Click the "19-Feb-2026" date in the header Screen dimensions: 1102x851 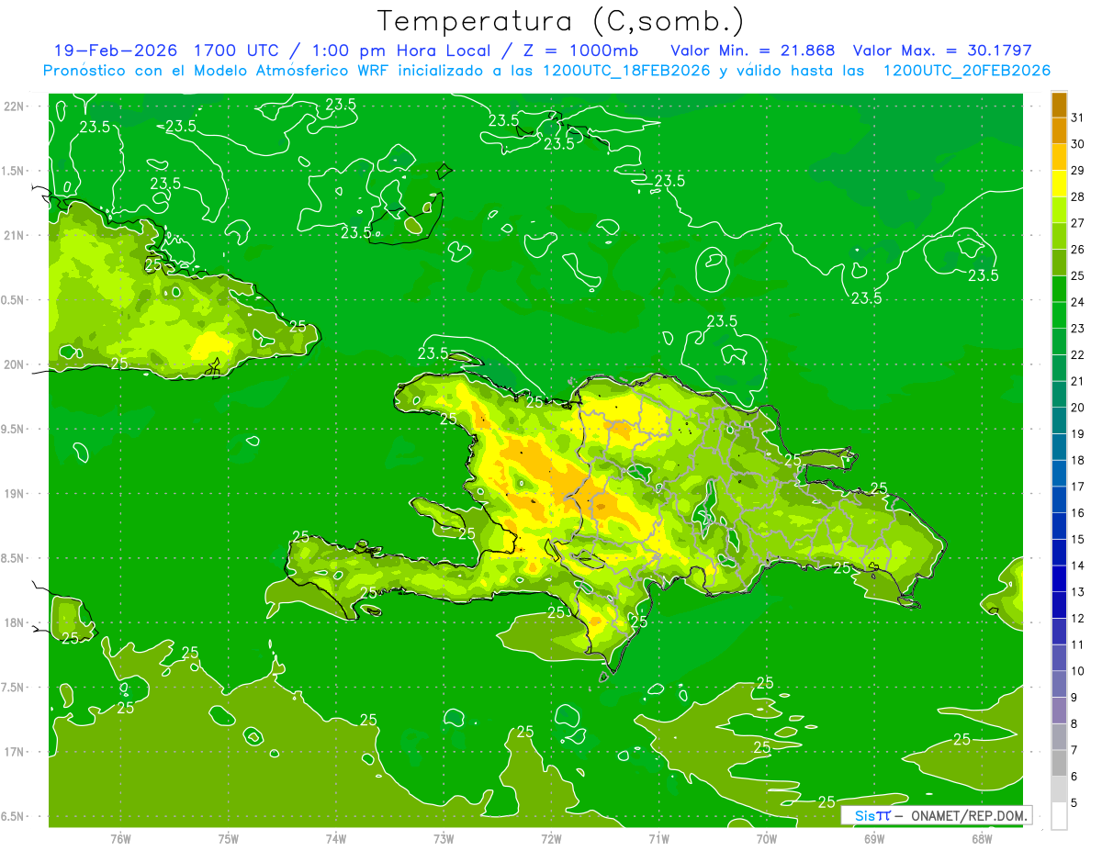116,50
